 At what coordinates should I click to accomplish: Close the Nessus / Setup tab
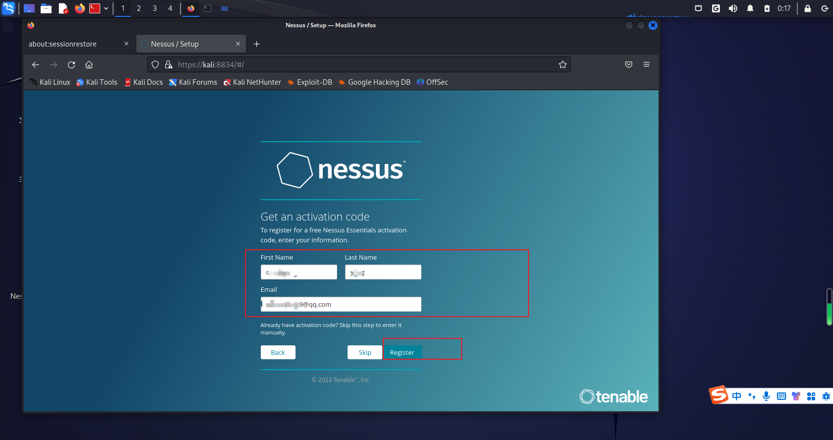[238, 44]
